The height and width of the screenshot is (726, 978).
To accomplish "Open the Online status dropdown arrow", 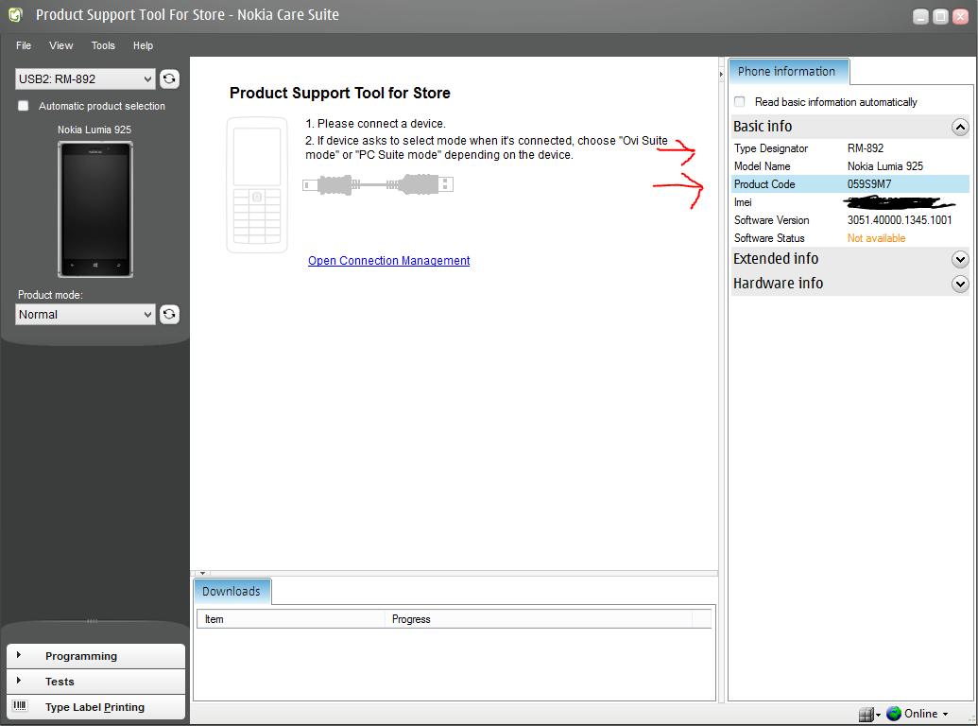I will point(945,714).
